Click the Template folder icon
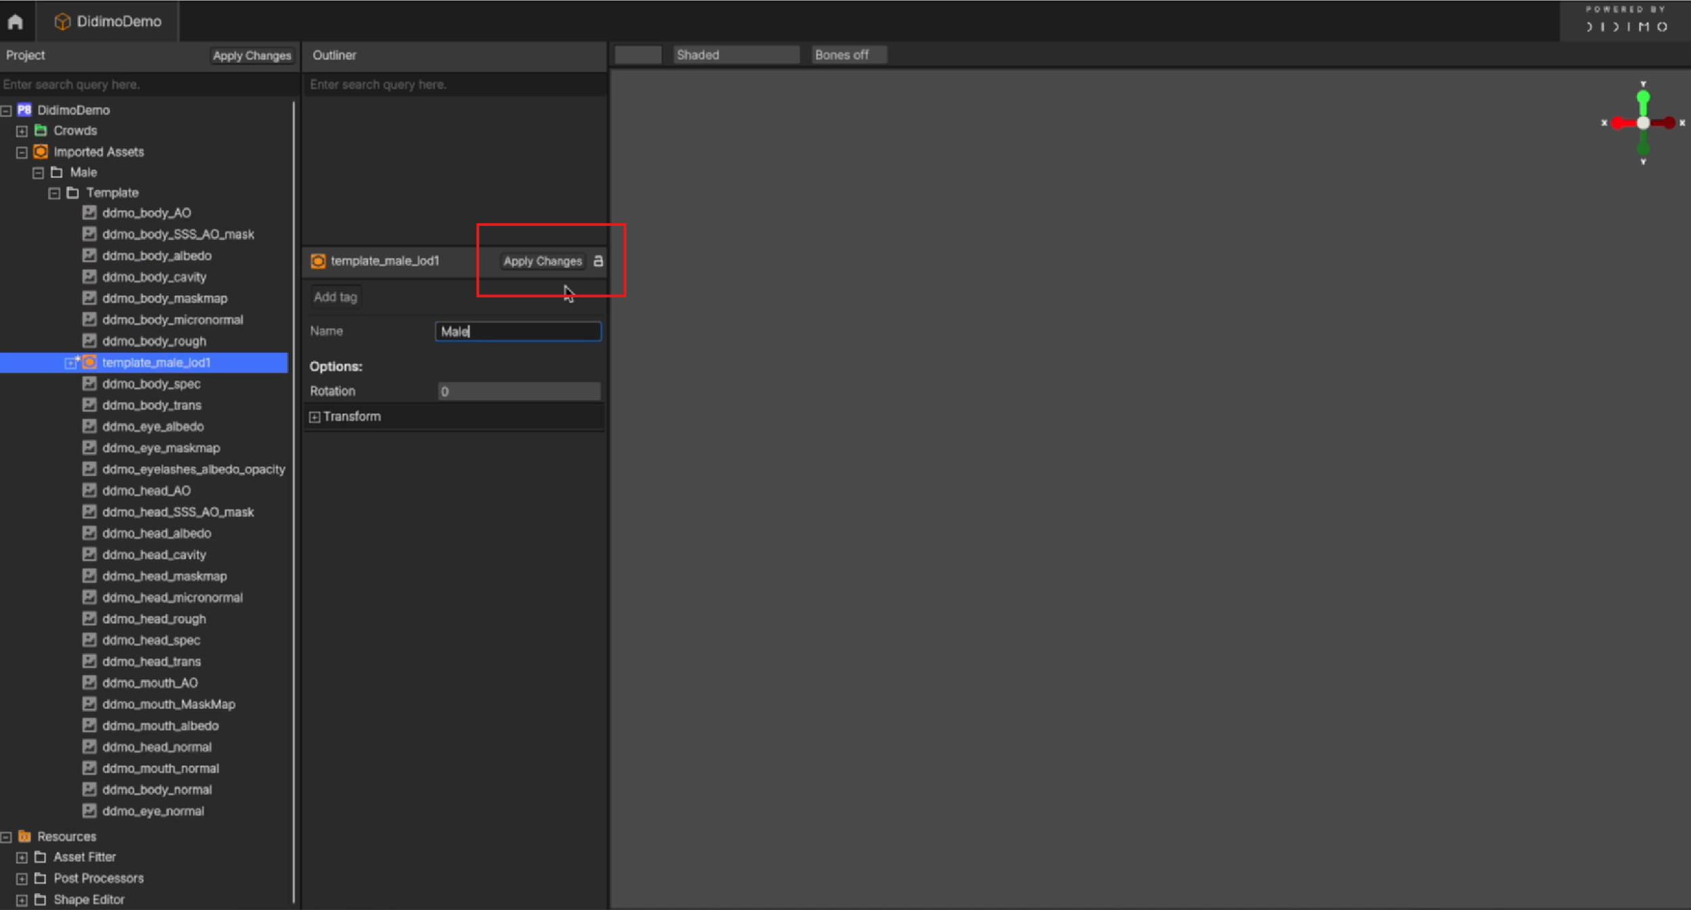The width and height of the screenshot is (1691, 910). 73,193
